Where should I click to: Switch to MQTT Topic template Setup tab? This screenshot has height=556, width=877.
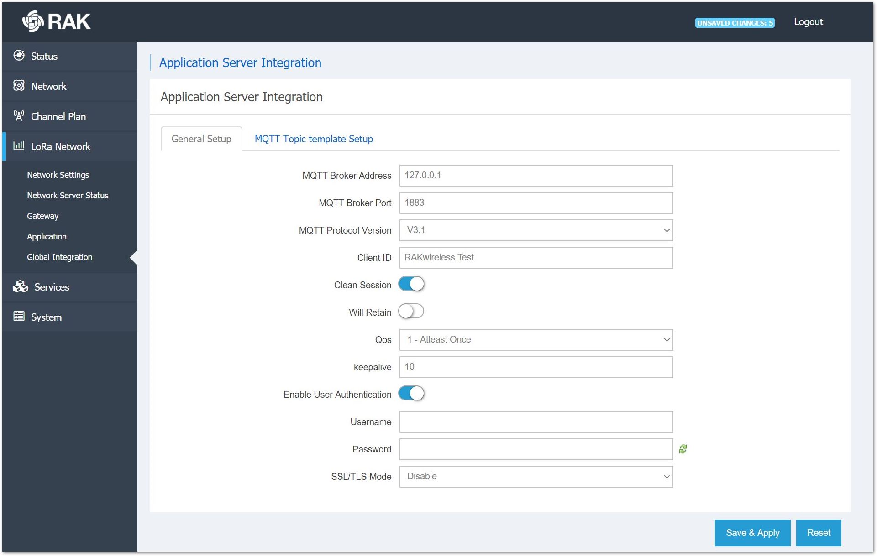(x=314, y=139)
